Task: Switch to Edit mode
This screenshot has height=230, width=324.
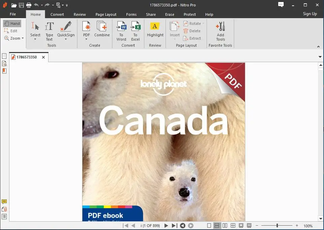Action: pyautogui.click(x=12, y=31)
